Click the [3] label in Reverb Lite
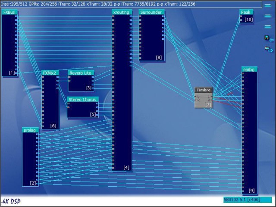The height and width of the screenshot is (207, 276). pyautogui.click(x=88, y=88)
